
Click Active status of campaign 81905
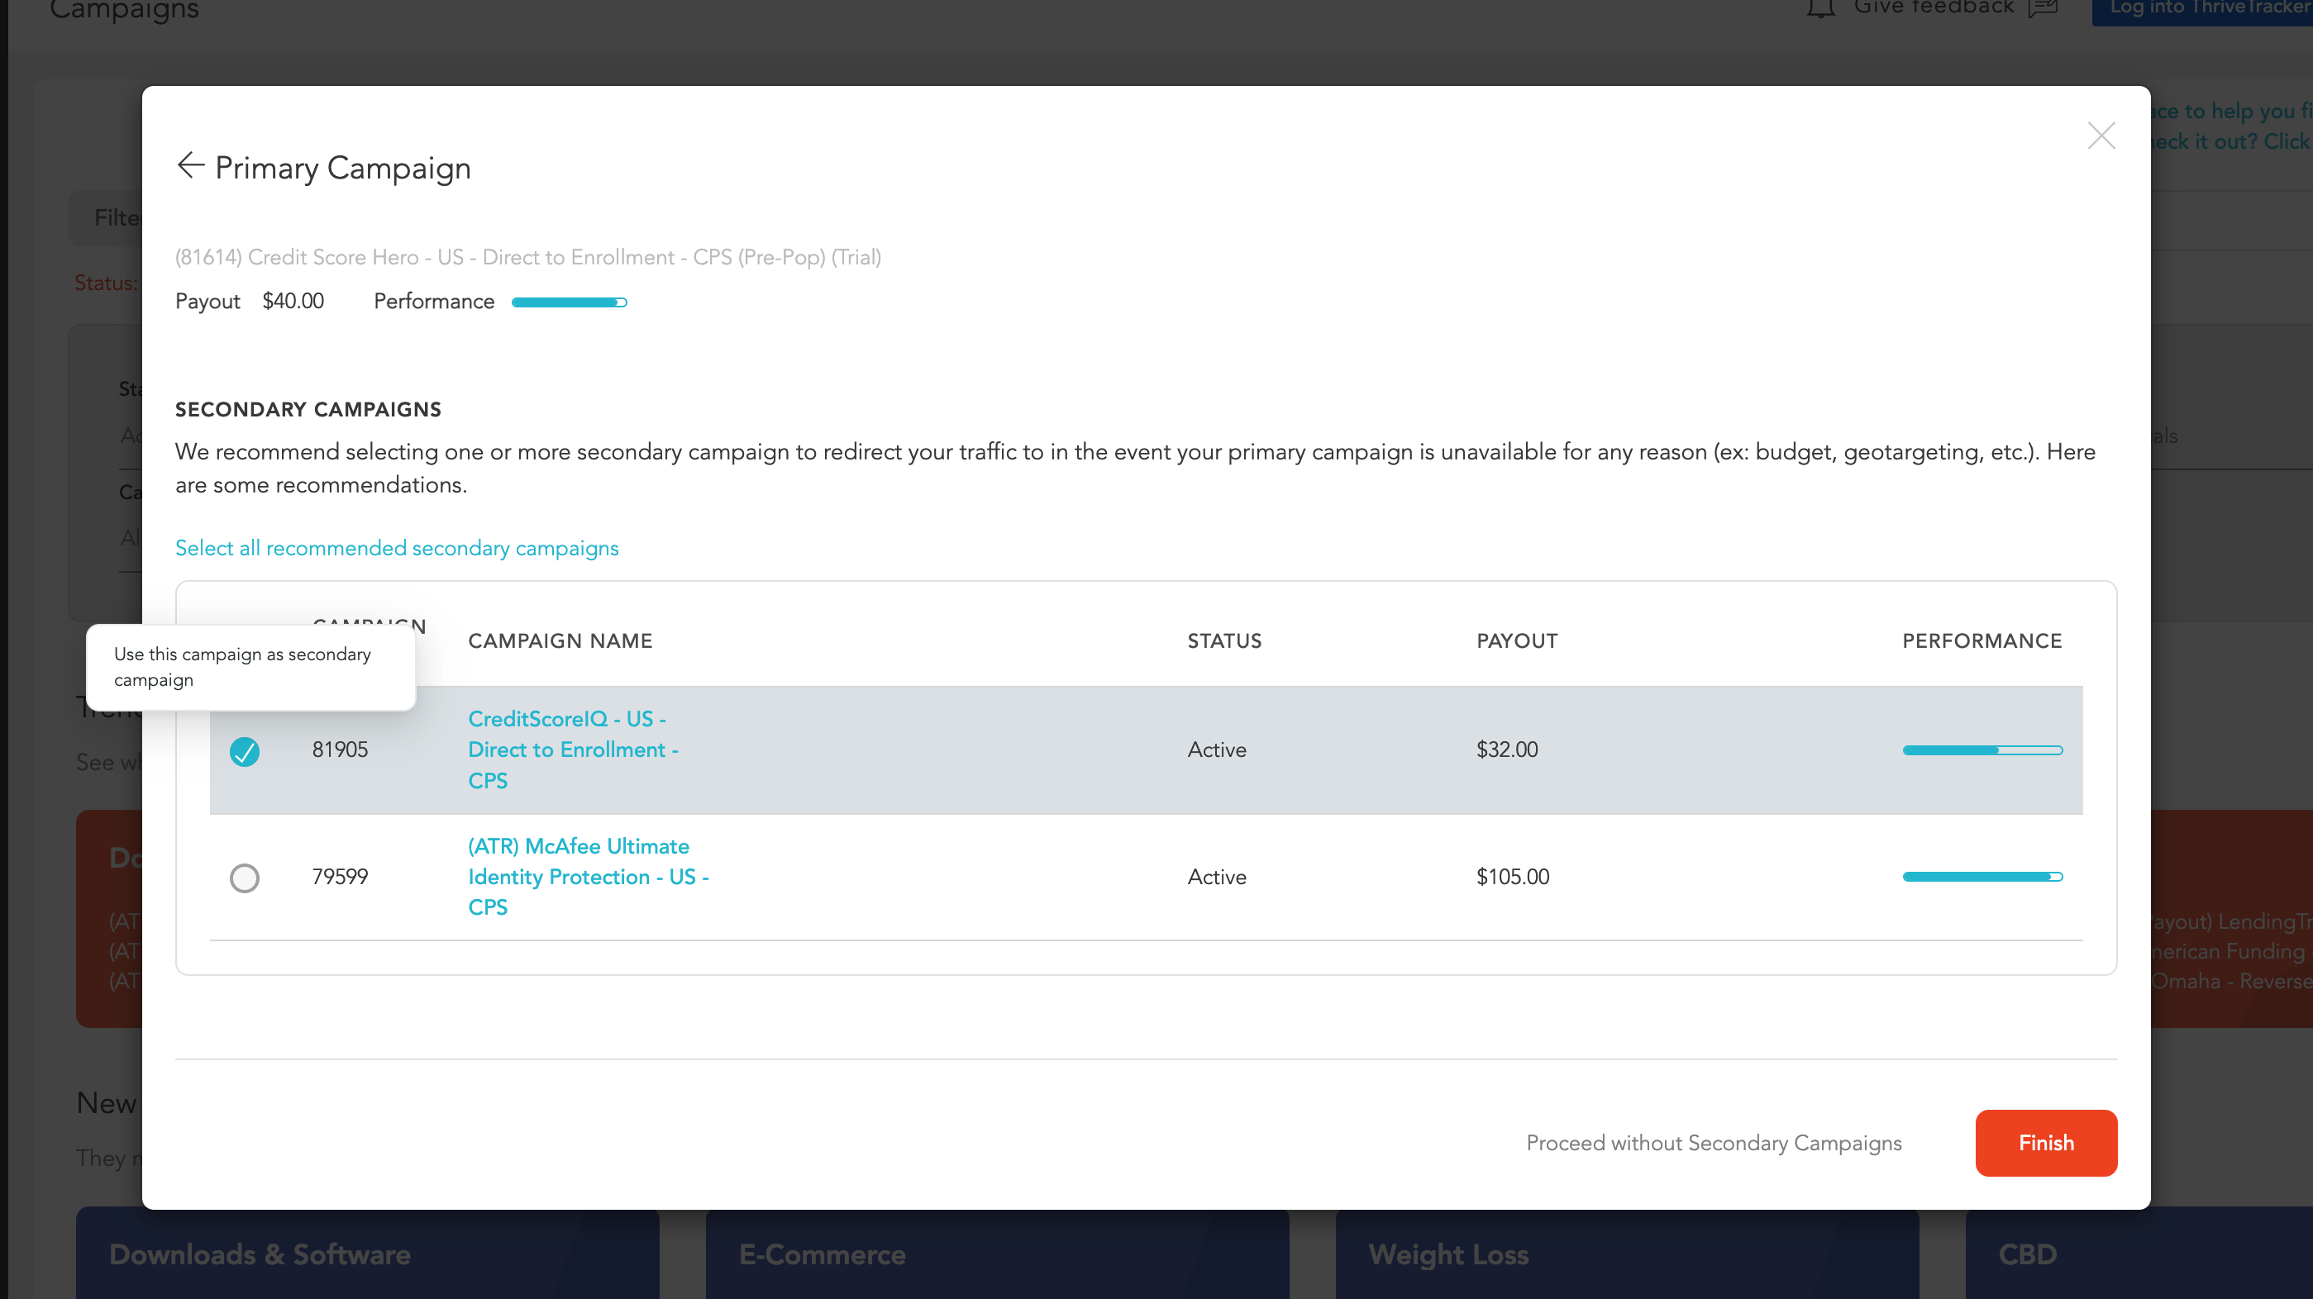pyautogui.click(x=1217, y=750)
